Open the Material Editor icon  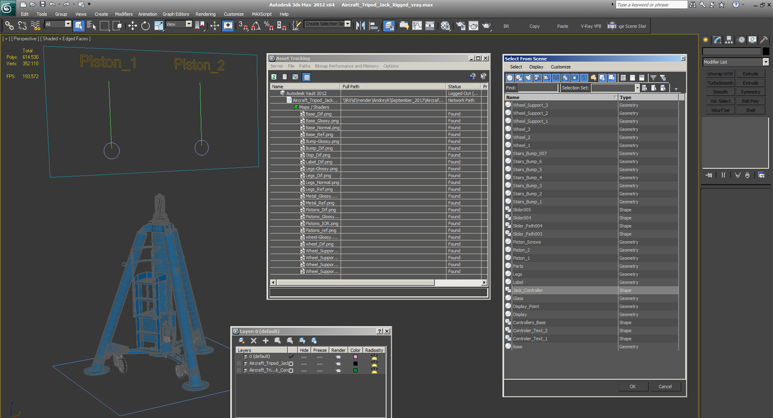(446, 26)
